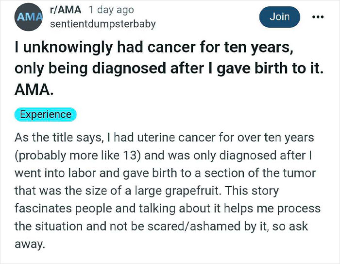Open the three-dot more options menu
This screenshot has width=340, height=264.
click(318, 16)
